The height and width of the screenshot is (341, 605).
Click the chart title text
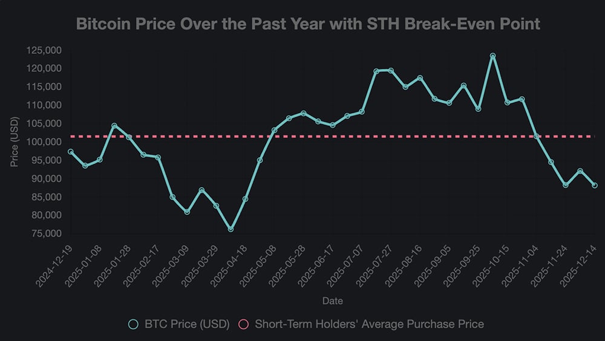point(308,25)
